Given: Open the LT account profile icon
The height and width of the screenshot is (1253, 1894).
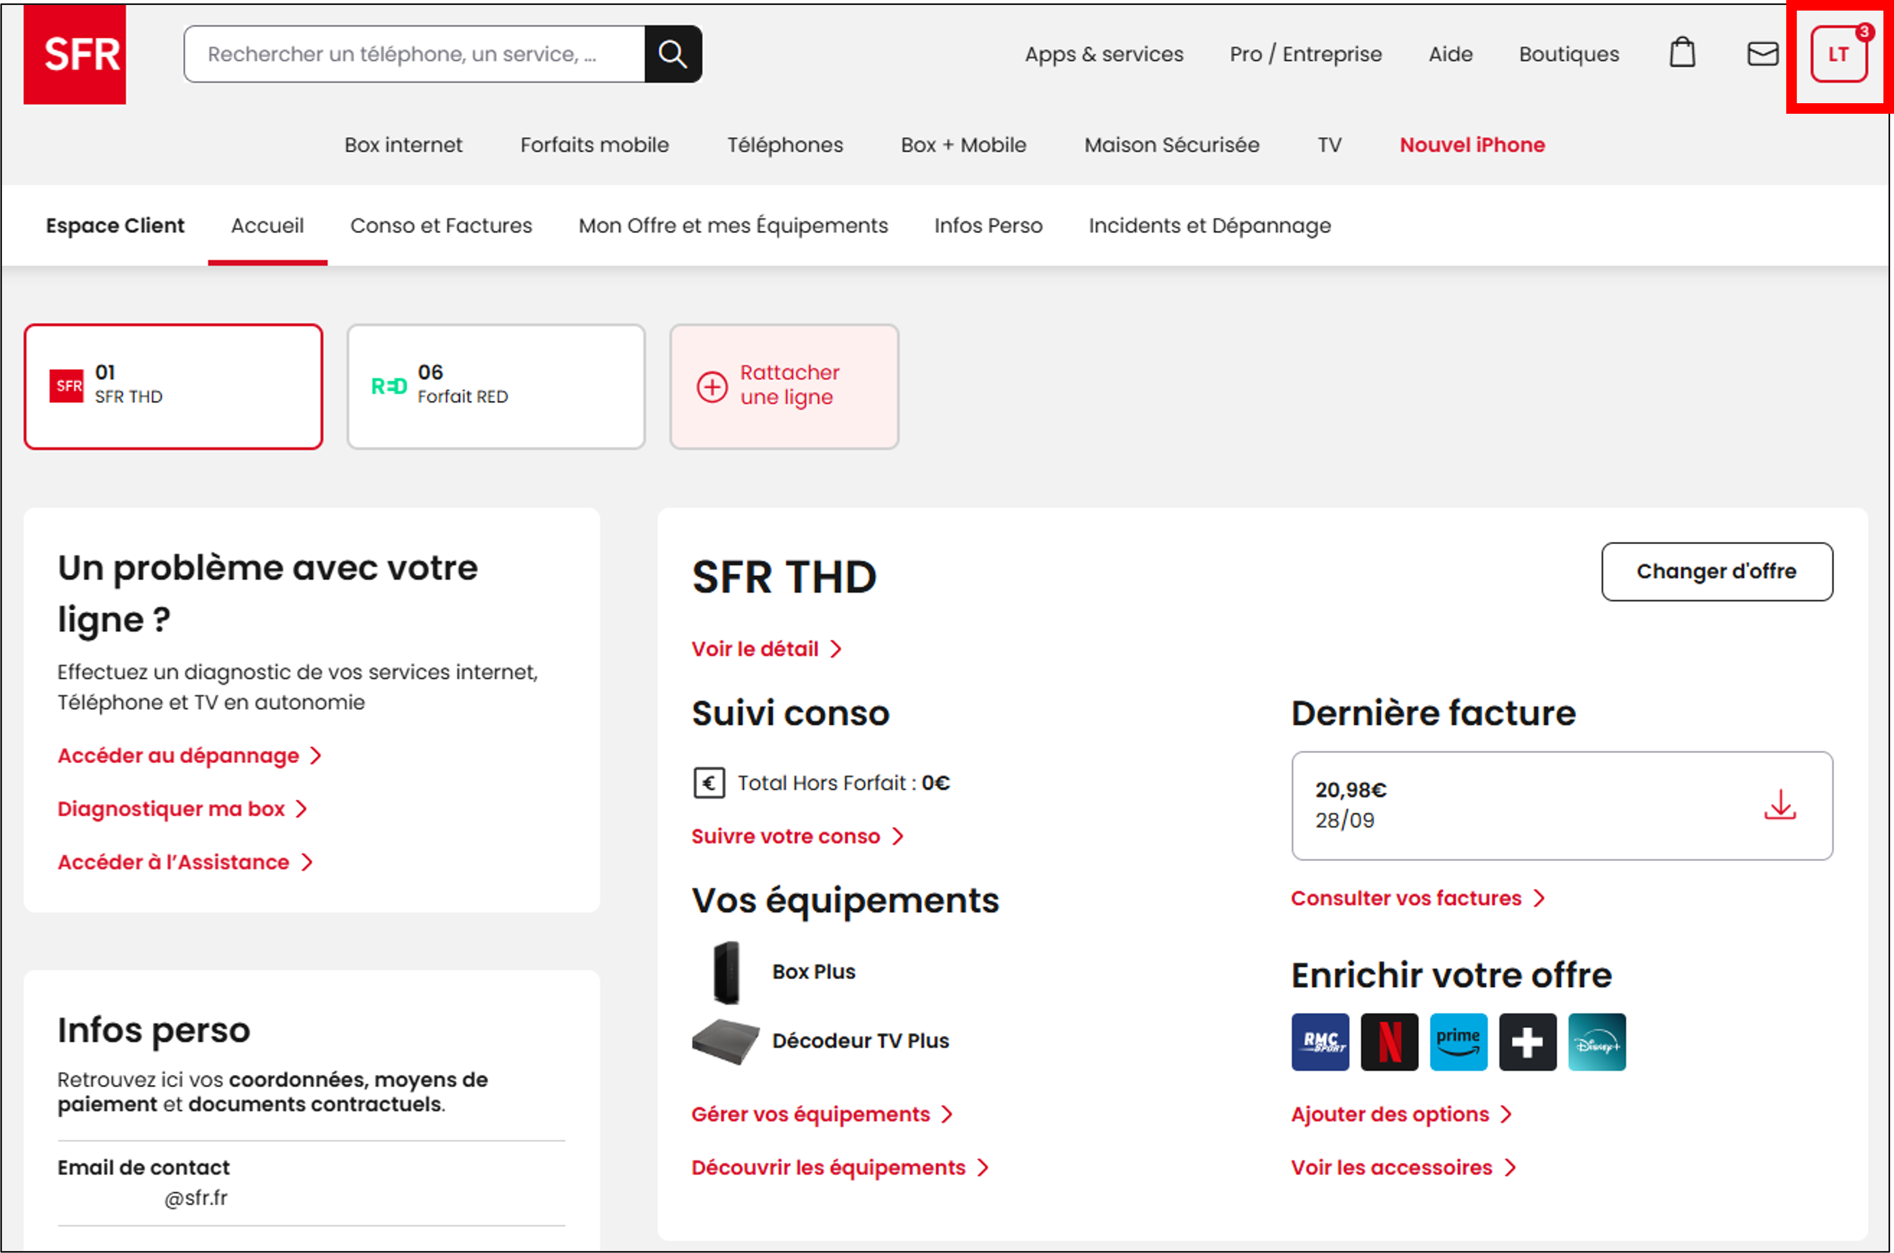Looking at the screenshot, I should coord(1838,54).
